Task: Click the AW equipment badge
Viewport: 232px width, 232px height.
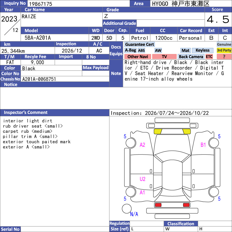Action: [158, 50]
